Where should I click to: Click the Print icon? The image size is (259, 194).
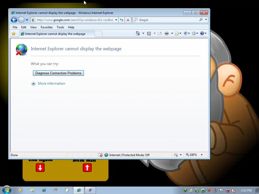click(167, 34)
